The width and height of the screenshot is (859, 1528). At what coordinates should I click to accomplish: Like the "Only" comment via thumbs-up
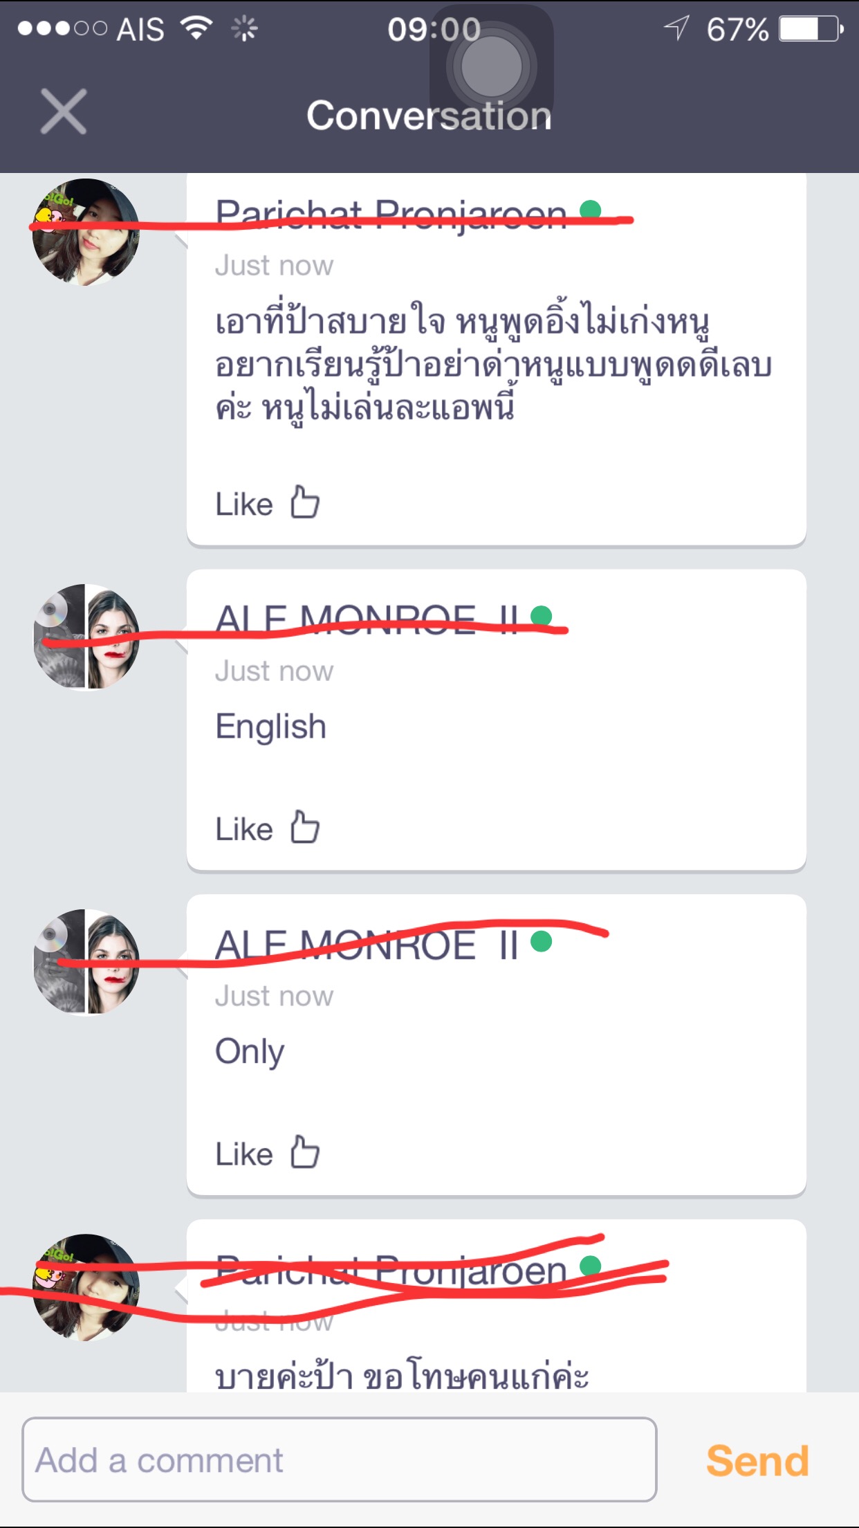pos(304,1152)
